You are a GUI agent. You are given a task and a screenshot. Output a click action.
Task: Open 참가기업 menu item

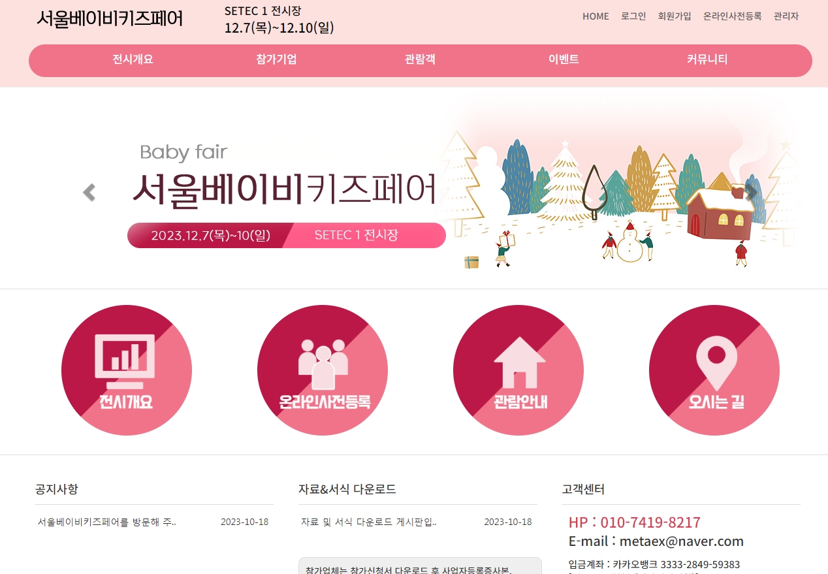[x=276, y=59]
